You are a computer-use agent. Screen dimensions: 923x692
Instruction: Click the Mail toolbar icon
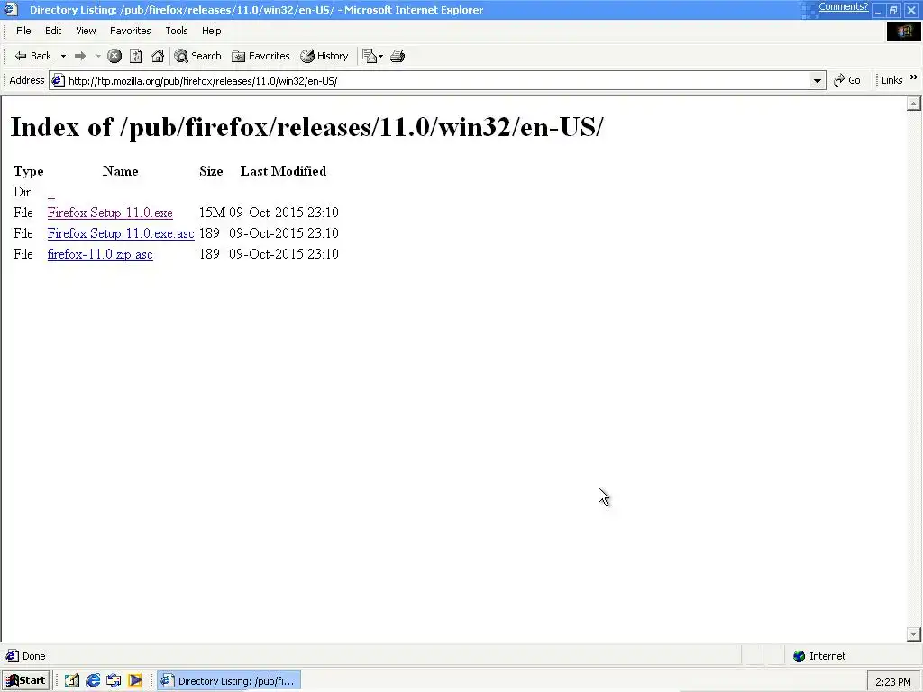click(369, 56)
